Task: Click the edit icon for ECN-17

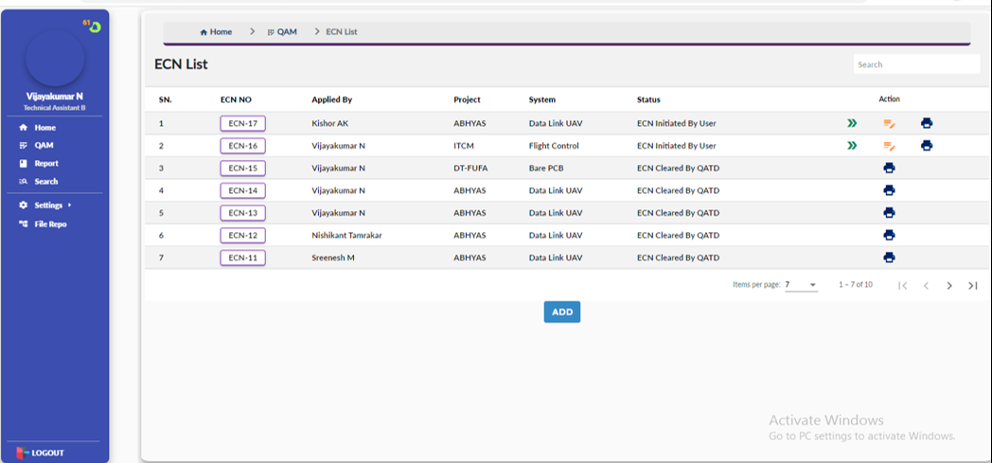Action: tap(889, 123)
